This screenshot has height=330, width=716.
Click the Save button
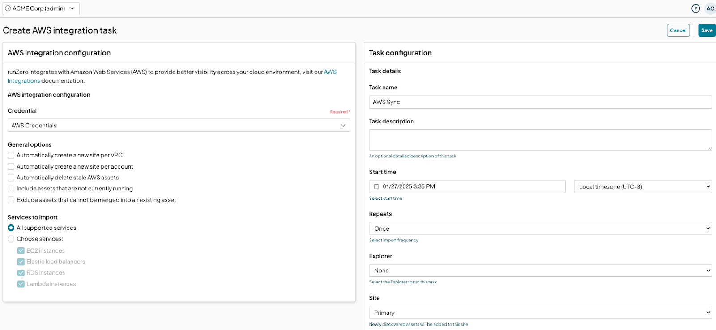[x=707, y=30]
